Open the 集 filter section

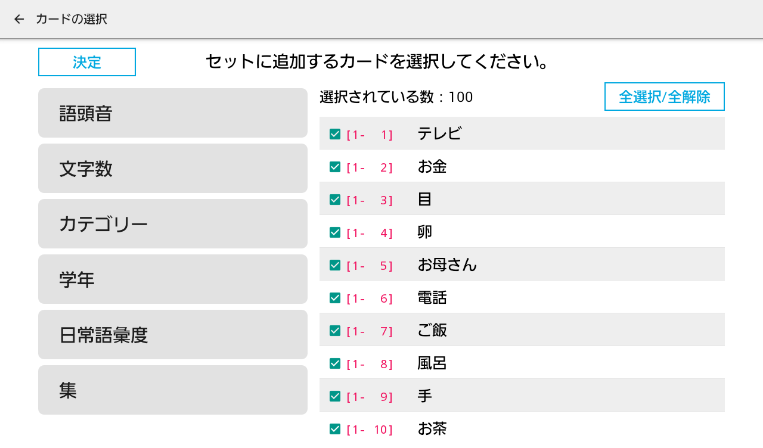172,390
